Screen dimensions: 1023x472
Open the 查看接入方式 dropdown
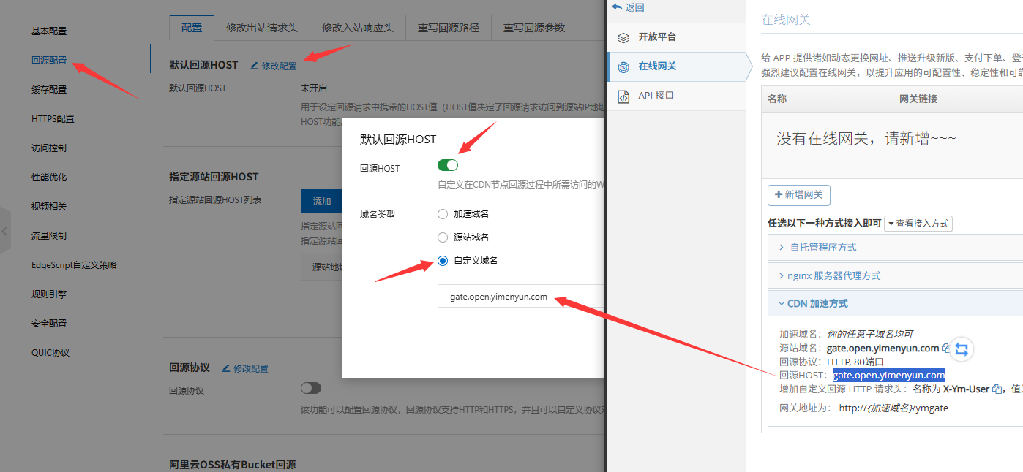(918, 224)
